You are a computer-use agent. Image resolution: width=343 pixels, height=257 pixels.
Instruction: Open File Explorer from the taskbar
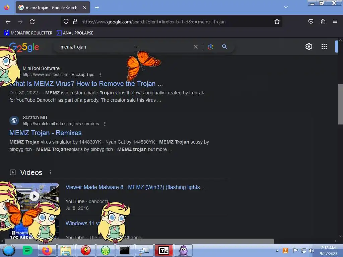(66, 250)
